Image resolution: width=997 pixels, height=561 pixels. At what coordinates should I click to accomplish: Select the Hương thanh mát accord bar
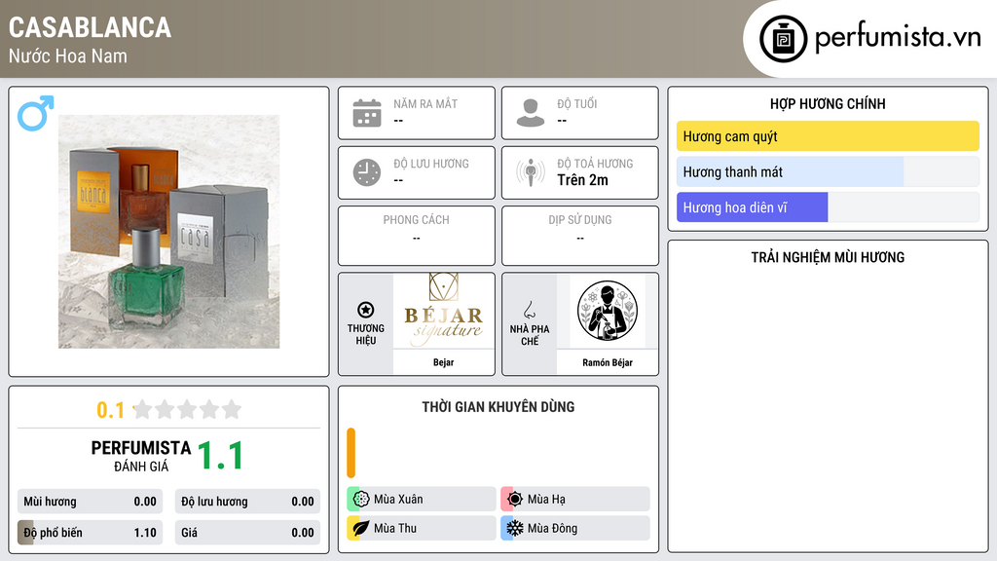828,171
